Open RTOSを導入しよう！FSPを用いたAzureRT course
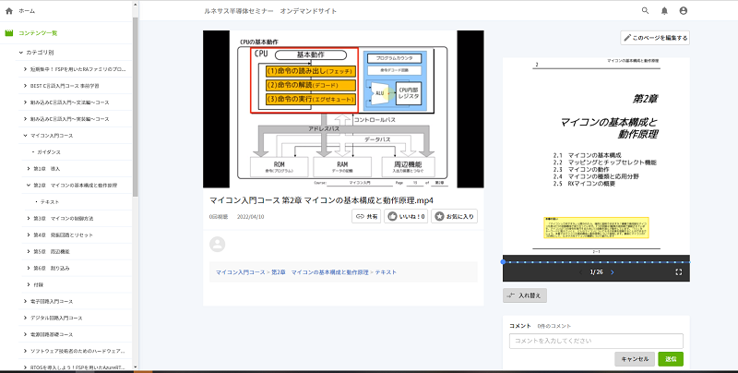This screenshot has width=738, height=373. 77,367
